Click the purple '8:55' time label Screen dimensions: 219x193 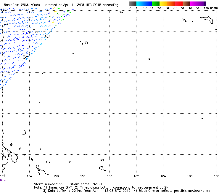(3, 180)
